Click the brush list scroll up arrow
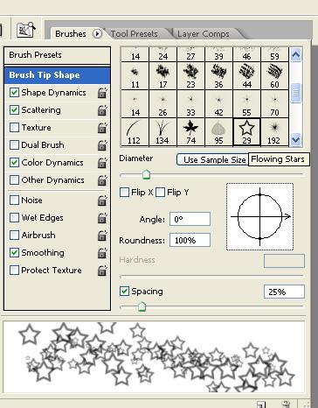The height and width of the screenshot is (408, 318). pyautogui.click(x=296, y=54)
